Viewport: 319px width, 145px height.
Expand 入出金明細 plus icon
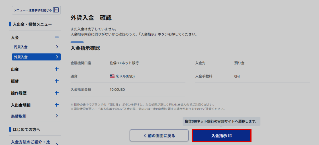click(x=57, y=105)
